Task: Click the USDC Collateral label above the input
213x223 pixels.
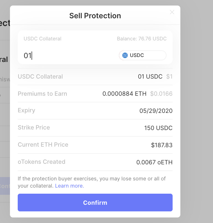Action: pos(42,39)
